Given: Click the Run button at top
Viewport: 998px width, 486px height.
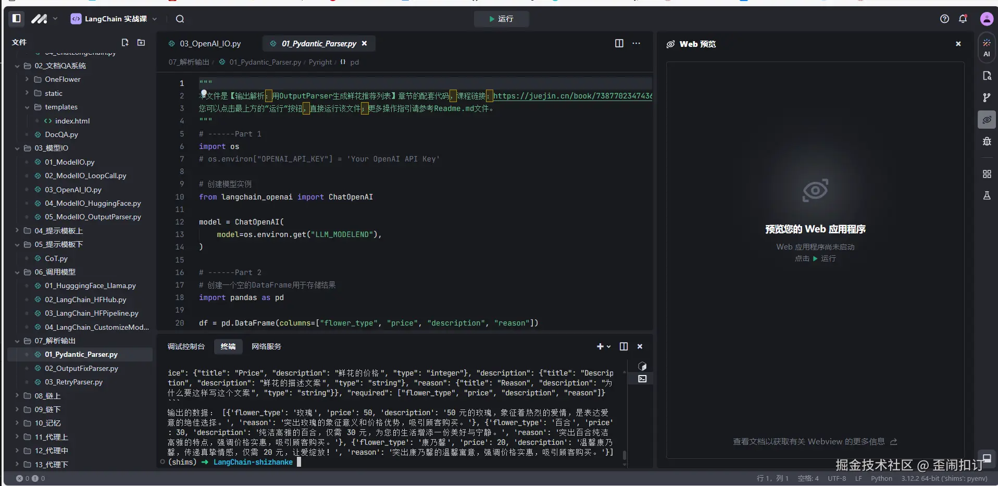Looking at the screenshot, I should pyautogui.click(x=501, y=19).
